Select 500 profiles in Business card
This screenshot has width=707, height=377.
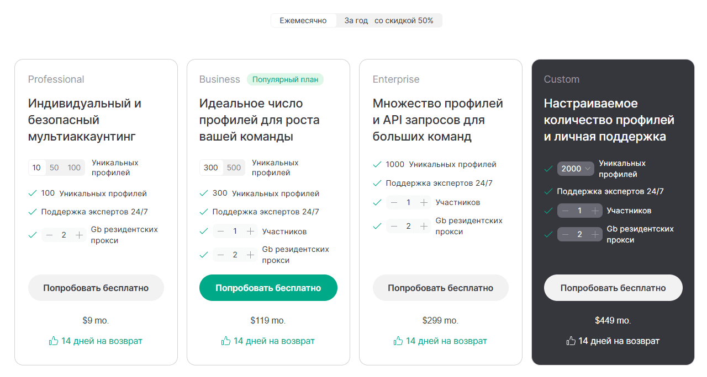point(234,167)
